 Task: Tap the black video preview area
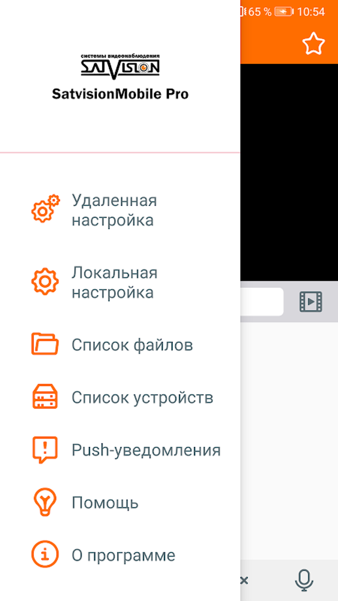(289, 172)
